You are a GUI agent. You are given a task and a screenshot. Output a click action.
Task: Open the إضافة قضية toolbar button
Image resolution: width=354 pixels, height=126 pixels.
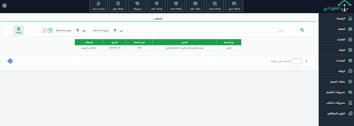[215, 5]
